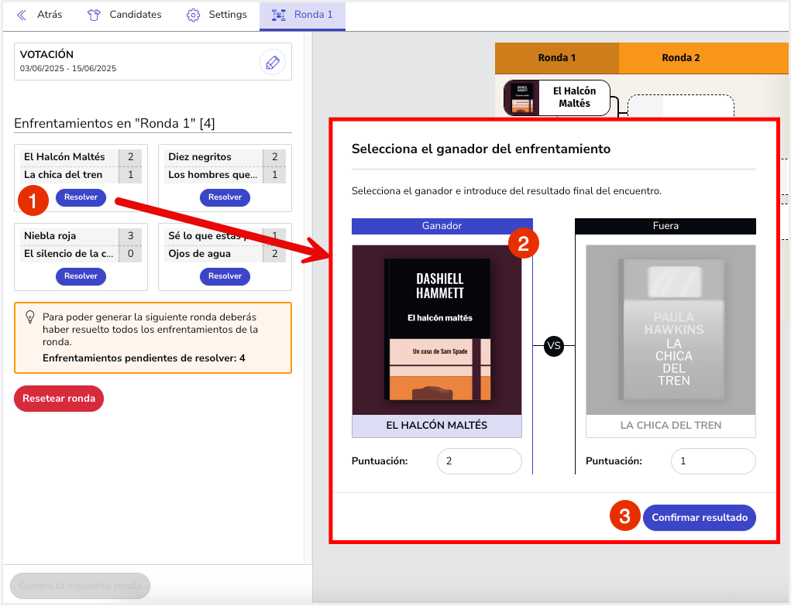The width and height of the screenshot is (791, 606).
Task: Click the El silencio de la c... matchup row
Action: 81,254
